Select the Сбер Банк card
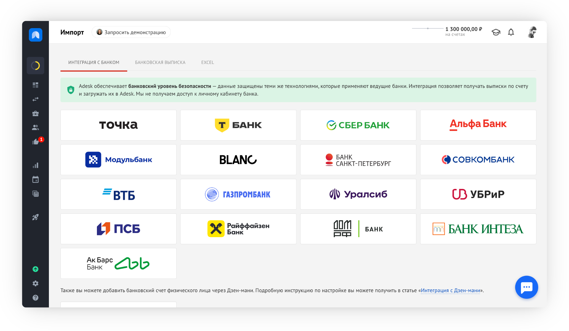This screenshot has height=331, width=569. [x=358, y=125]
